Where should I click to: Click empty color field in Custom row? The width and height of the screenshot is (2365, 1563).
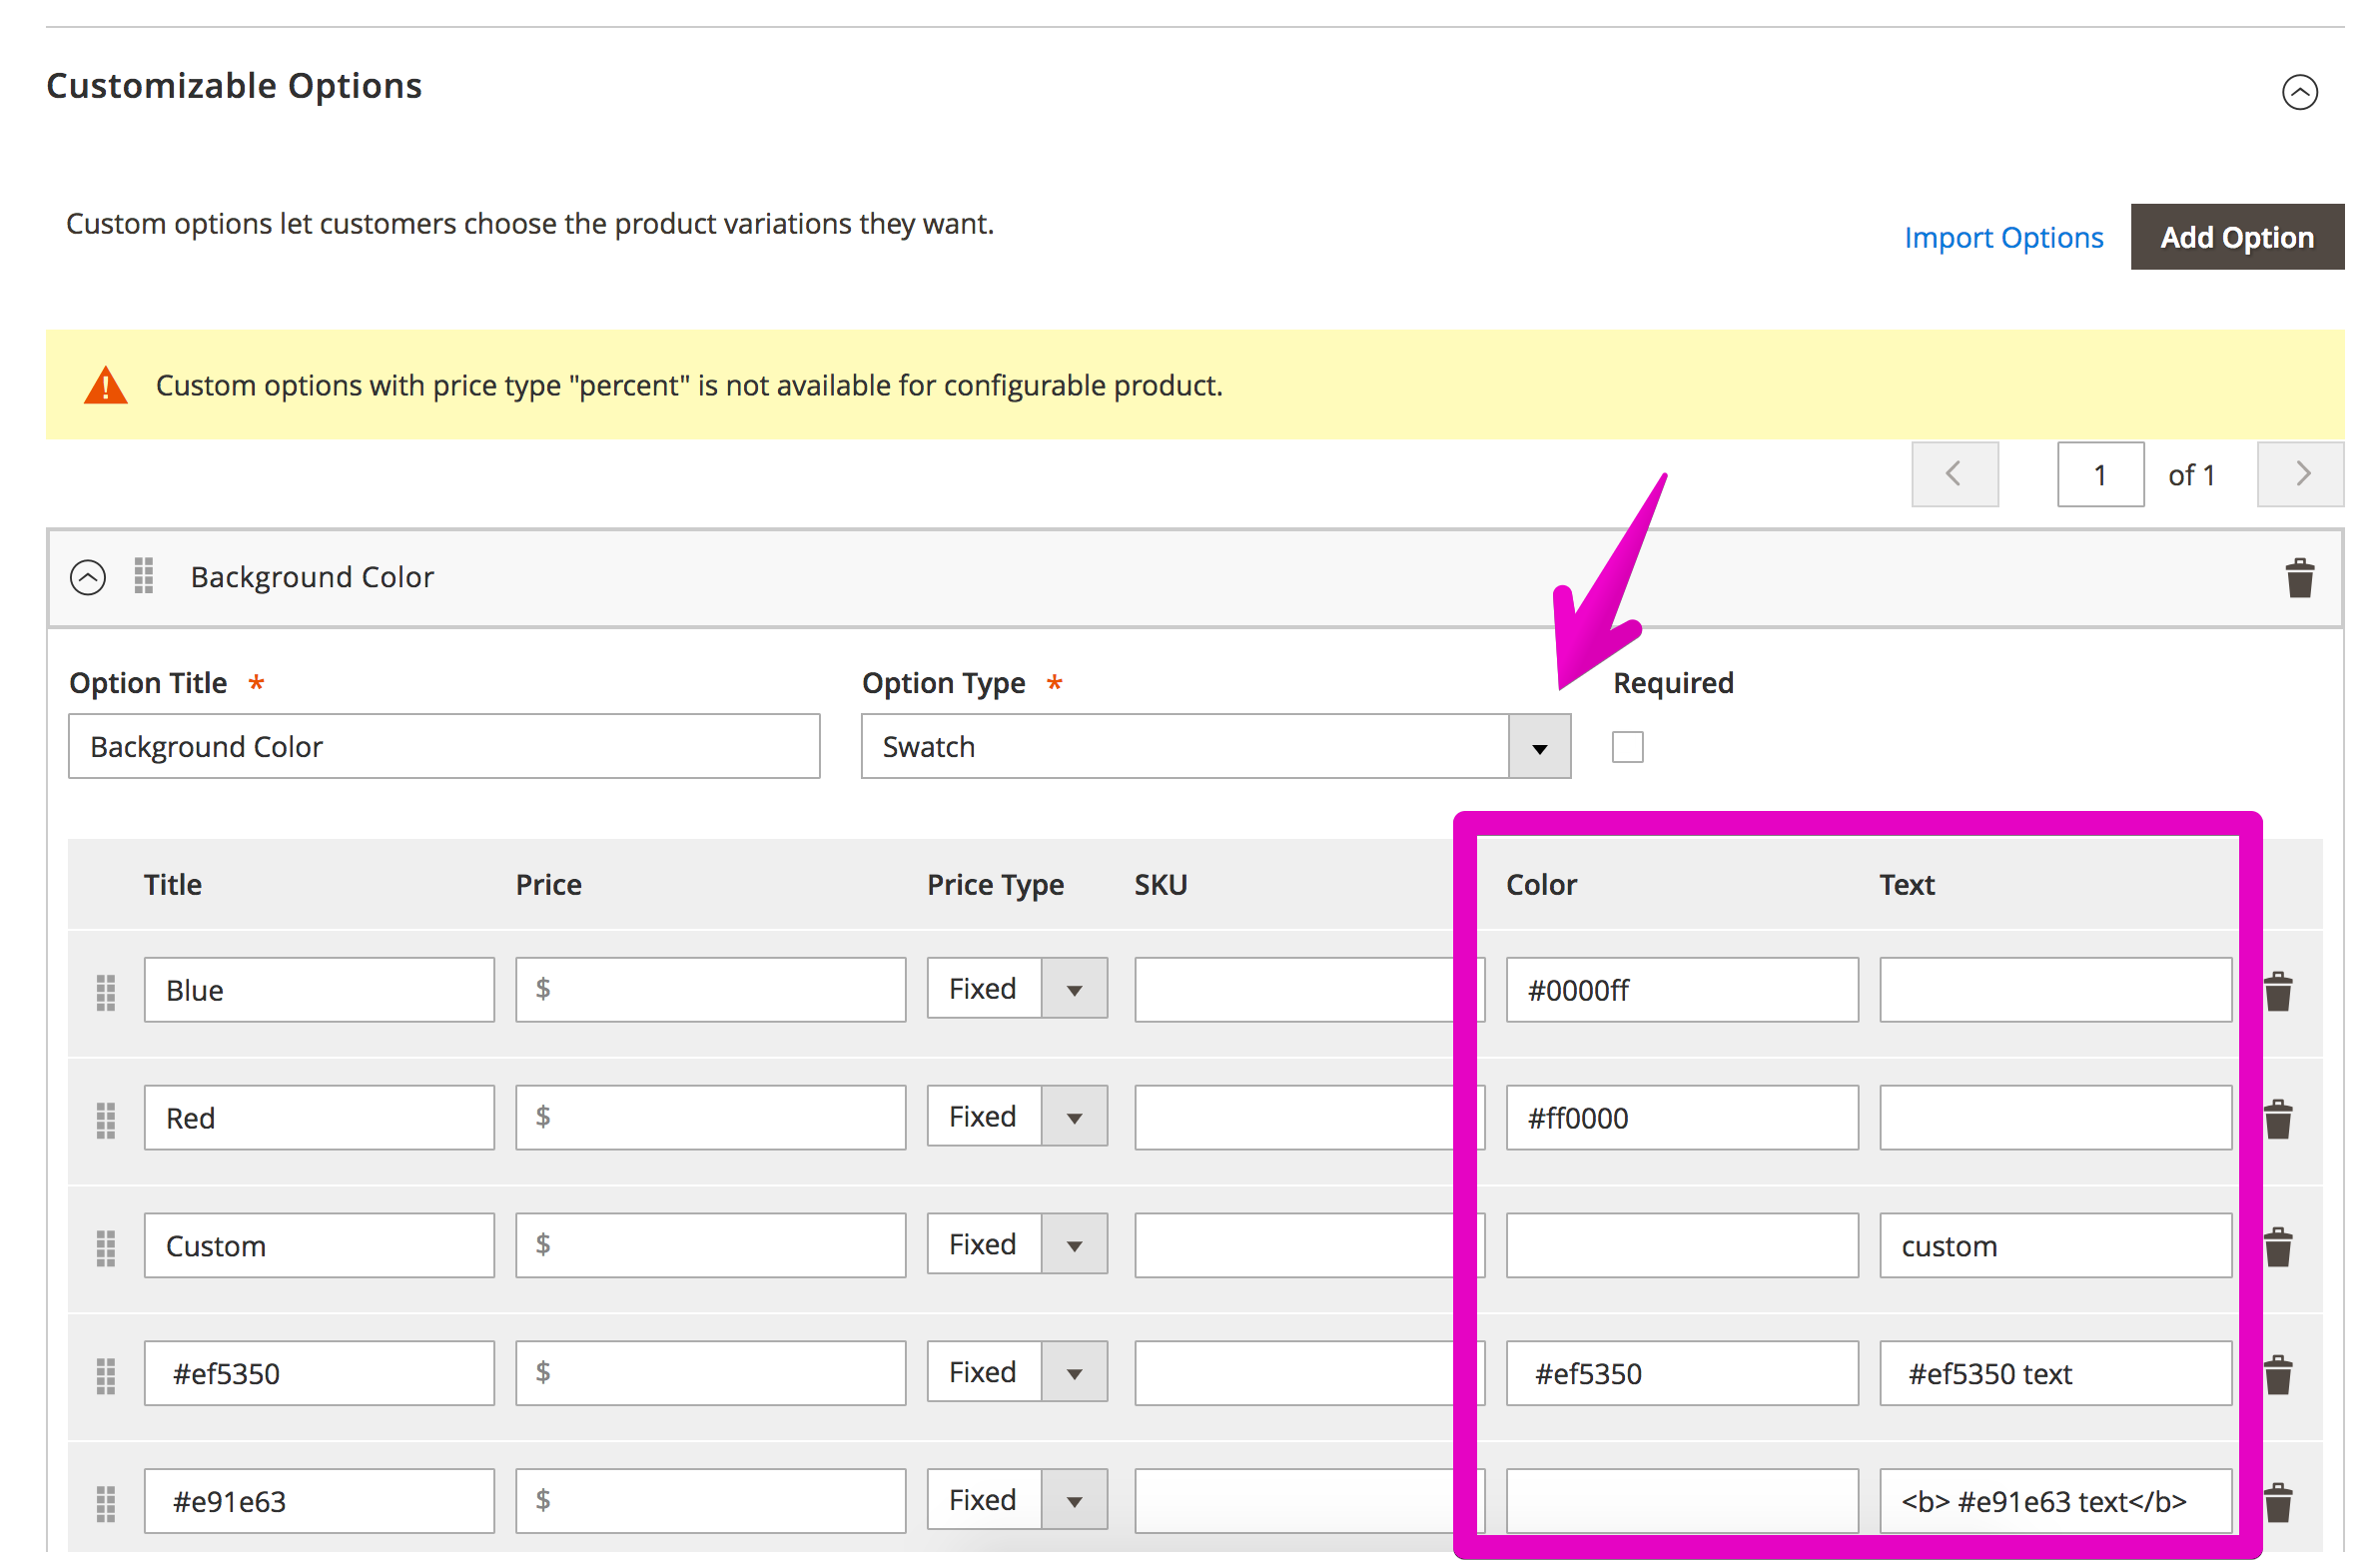click(1683, 1245)
